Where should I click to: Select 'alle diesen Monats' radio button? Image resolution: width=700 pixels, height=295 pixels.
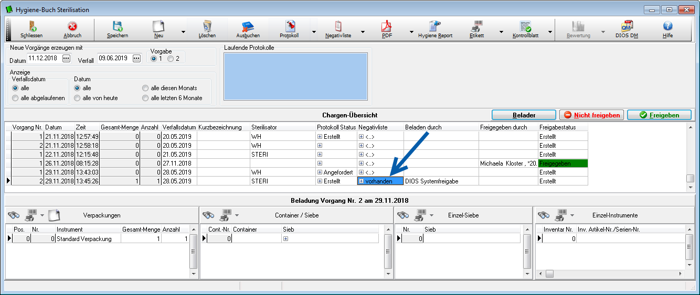(x=145, y=88)
